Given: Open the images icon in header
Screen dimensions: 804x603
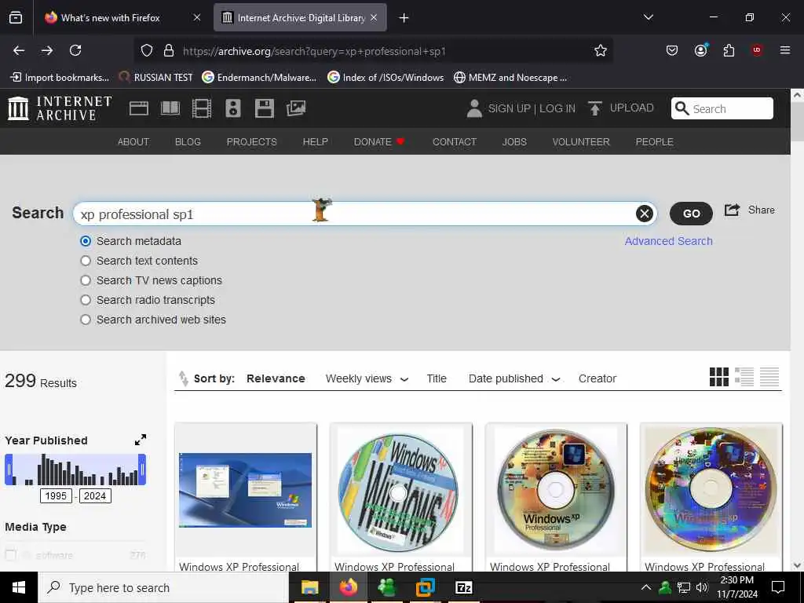Looking at the screenshot, I should point(296,108).
